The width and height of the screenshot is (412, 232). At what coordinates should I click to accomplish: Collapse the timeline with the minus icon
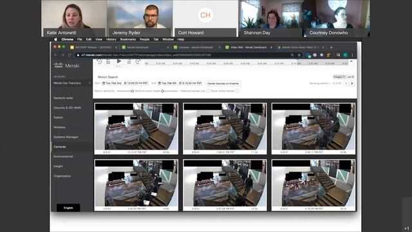coord(351,61)
